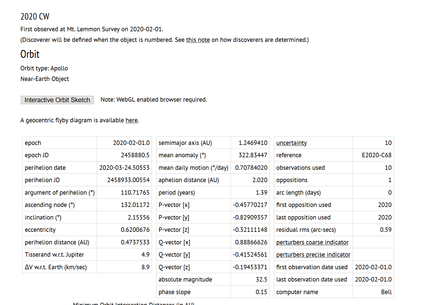Image resolution: width=432 pixels, height=305 pixels.
Task: Open the perturbers precise indicator link
Action: [x=313, y=255]
